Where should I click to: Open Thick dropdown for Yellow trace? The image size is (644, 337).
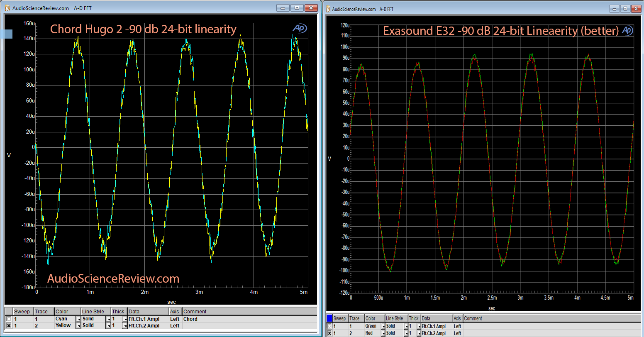tap(124, 326)
